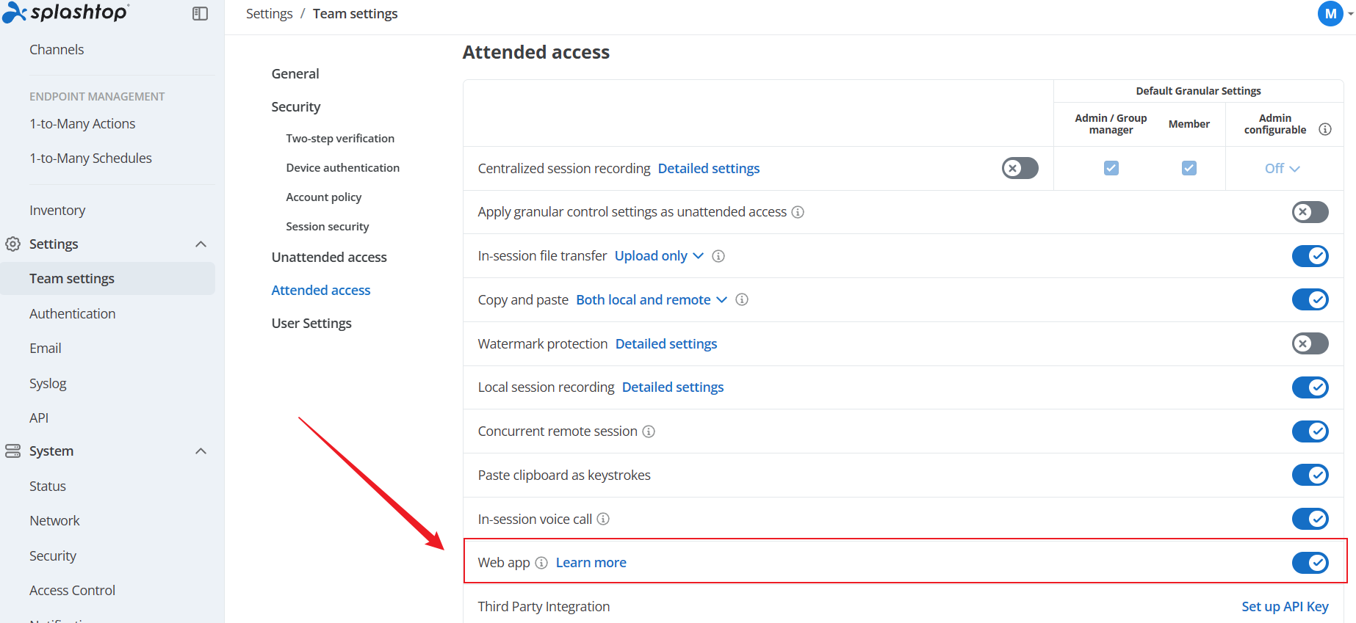Open Unattended access settings section

[x=329, y=258]
